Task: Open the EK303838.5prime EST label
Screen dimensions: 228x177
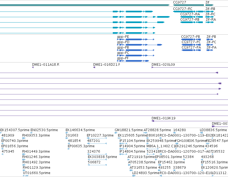Action: pos(102,157)
